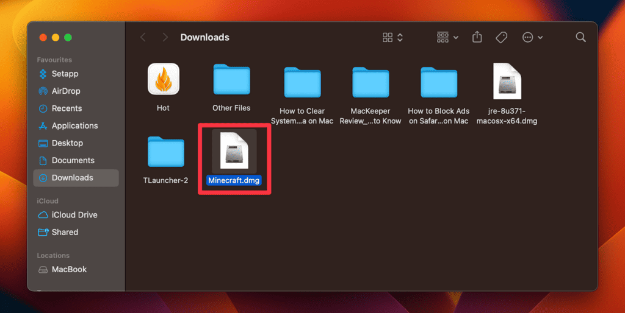The image size is (625, 313).
Task: Switch view using icon view selector
Action: (x=392, y=37)
